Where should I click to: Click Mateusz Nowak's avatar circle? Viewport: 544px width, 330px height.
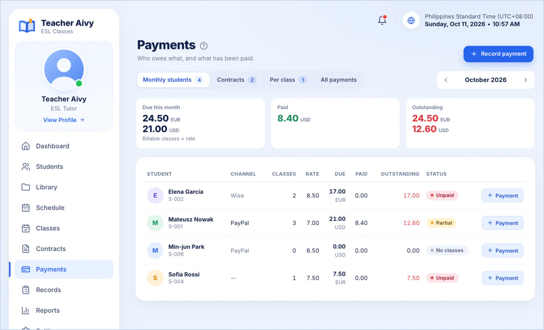point(155,223)
